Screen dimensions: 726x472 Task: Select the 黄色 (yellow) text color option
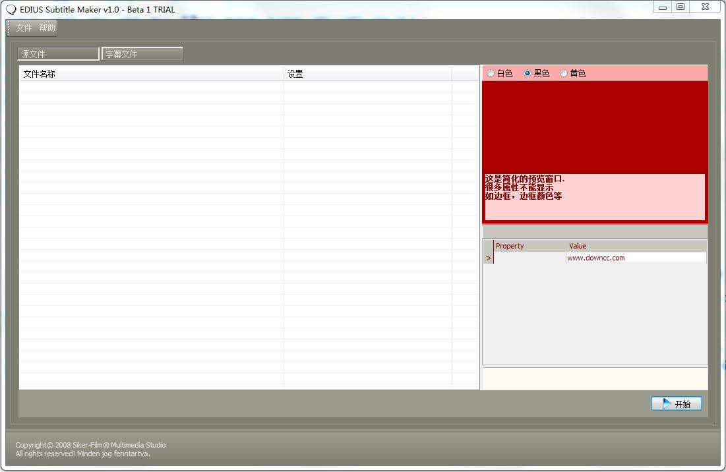(564, 73)
